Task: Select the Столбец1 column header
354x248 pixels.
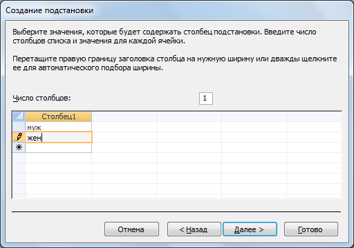Action: (x=59, y=116)
